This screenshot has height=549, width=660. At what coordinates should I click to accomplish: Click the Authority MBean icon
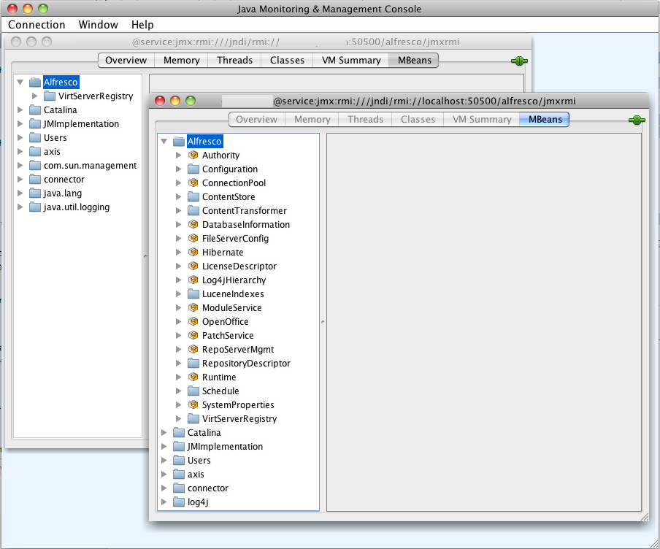click(193, 156)
